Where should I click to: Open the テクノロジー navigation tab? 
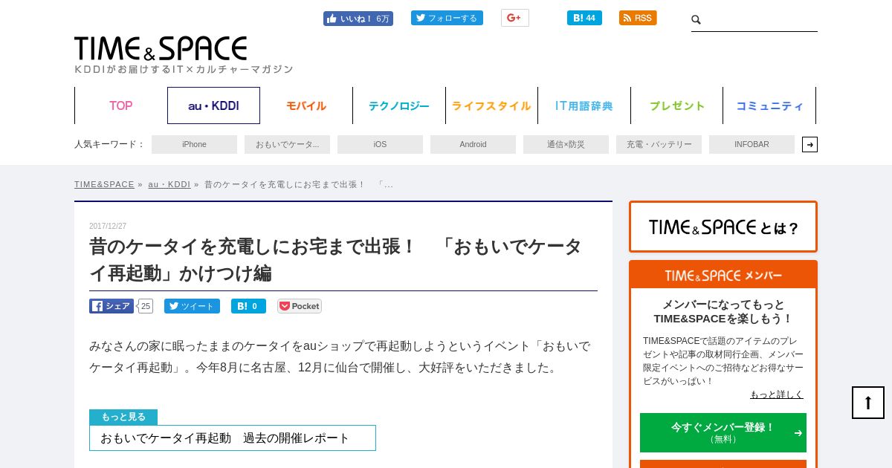(x=399, y=105)
